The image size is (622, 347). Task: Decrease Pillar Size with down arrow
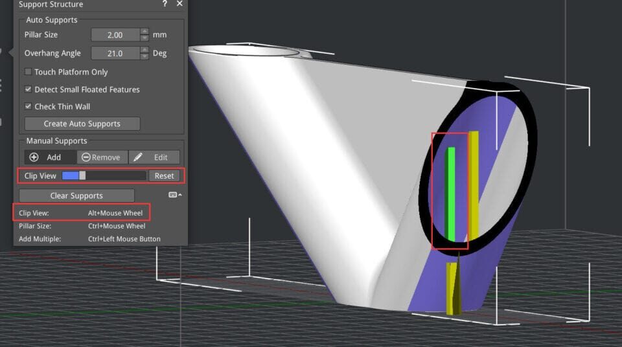144,38
